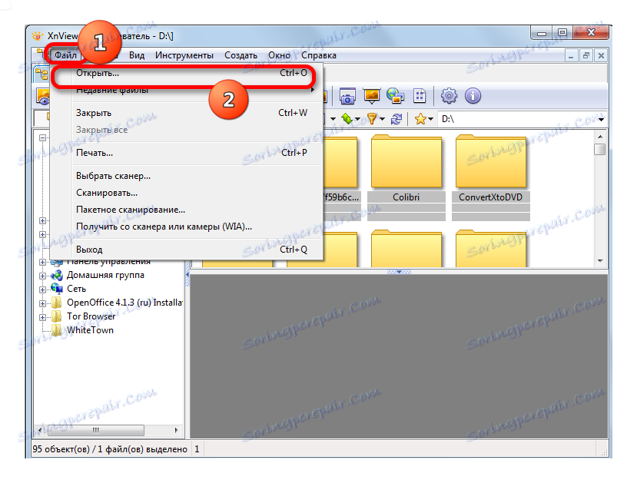This screenshot has width=637, height=483.
Task: Open the Инструменты menu
Action: click(184, 55)
